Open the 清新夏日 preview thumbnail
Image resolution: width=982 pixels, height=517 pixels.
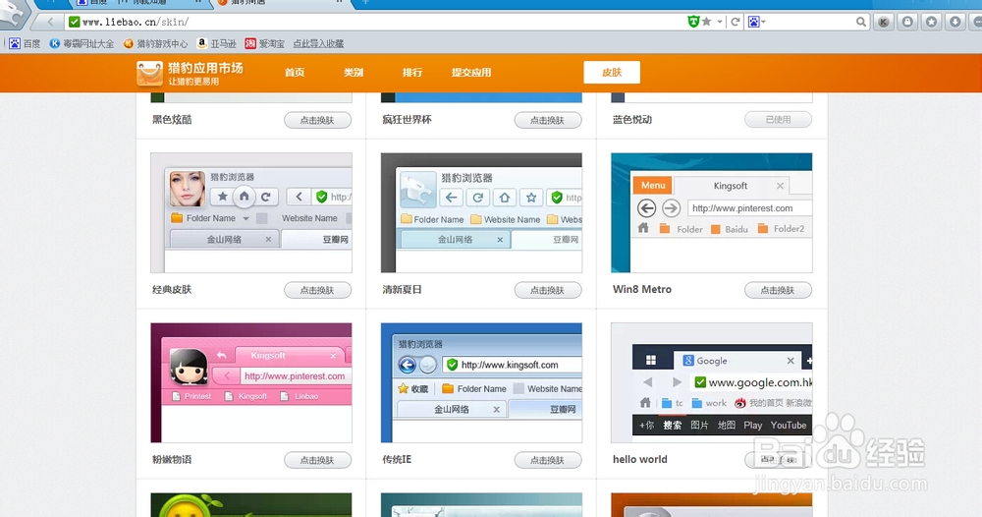click(x=481, y=213)
